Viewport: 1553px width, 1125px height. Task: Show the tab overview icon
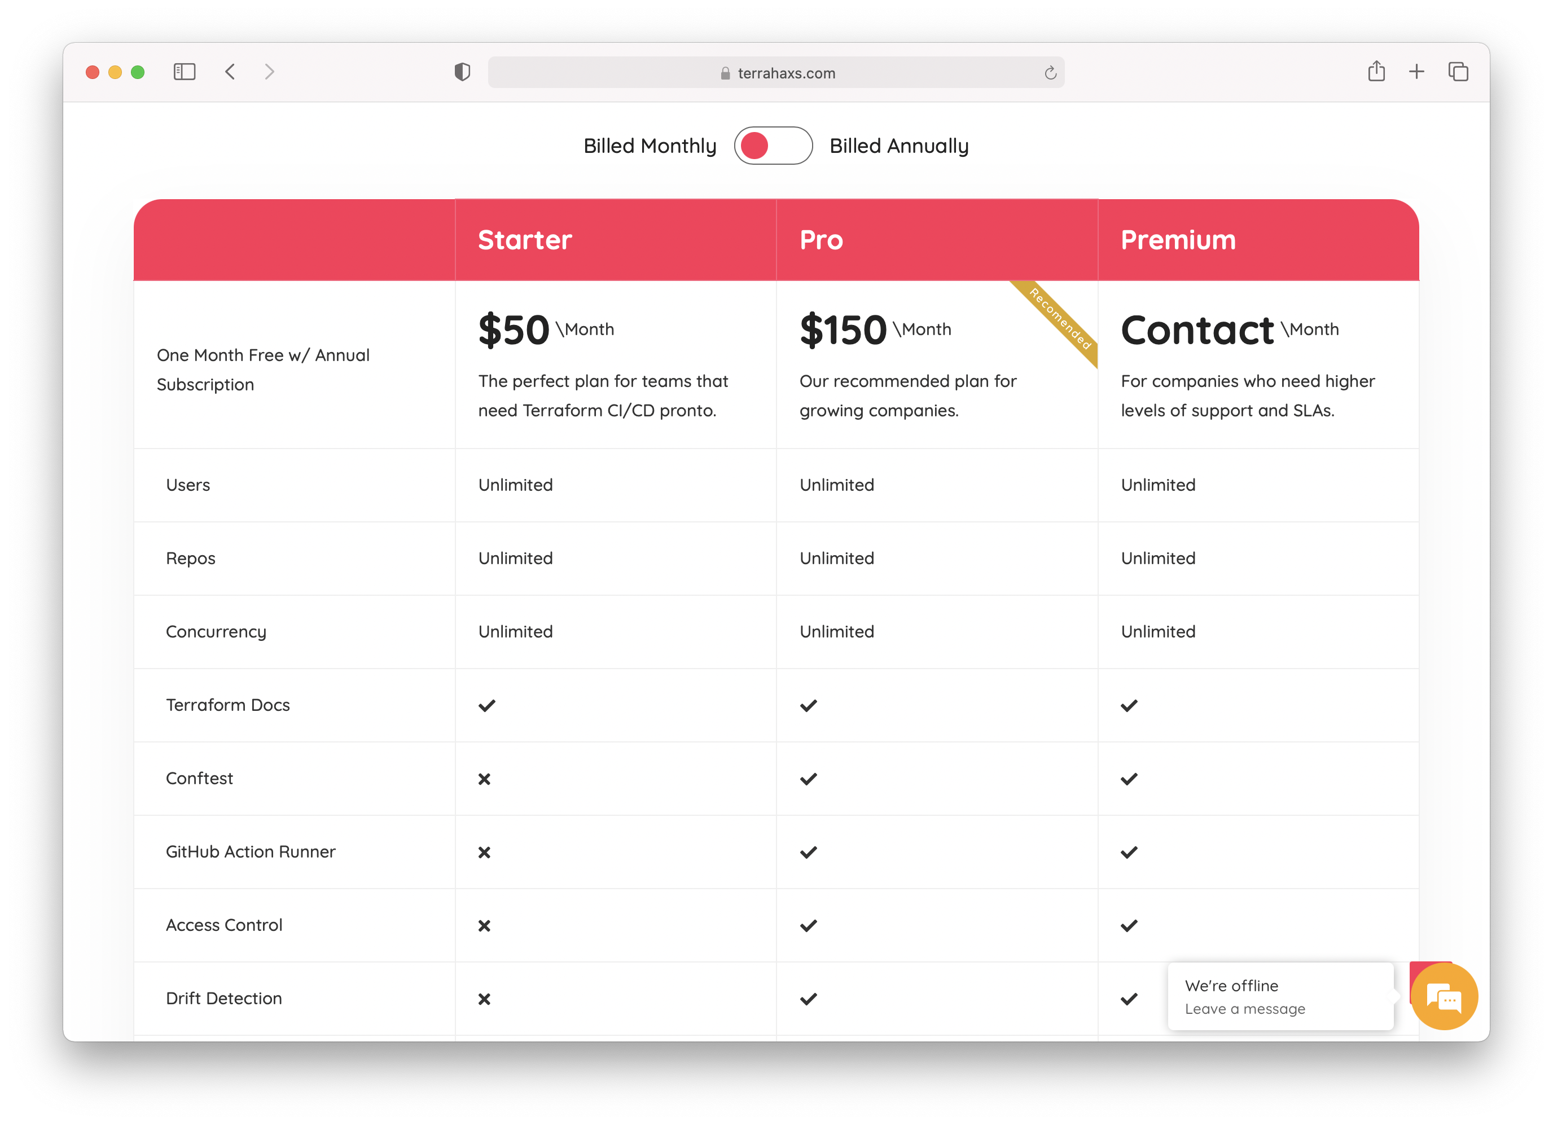(1458, 71)
